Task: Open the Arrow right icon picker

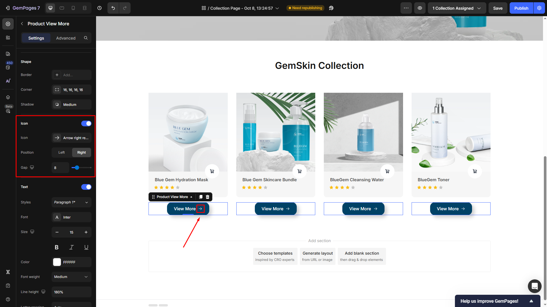Action: pyautogui.click(x=72, y=138)
